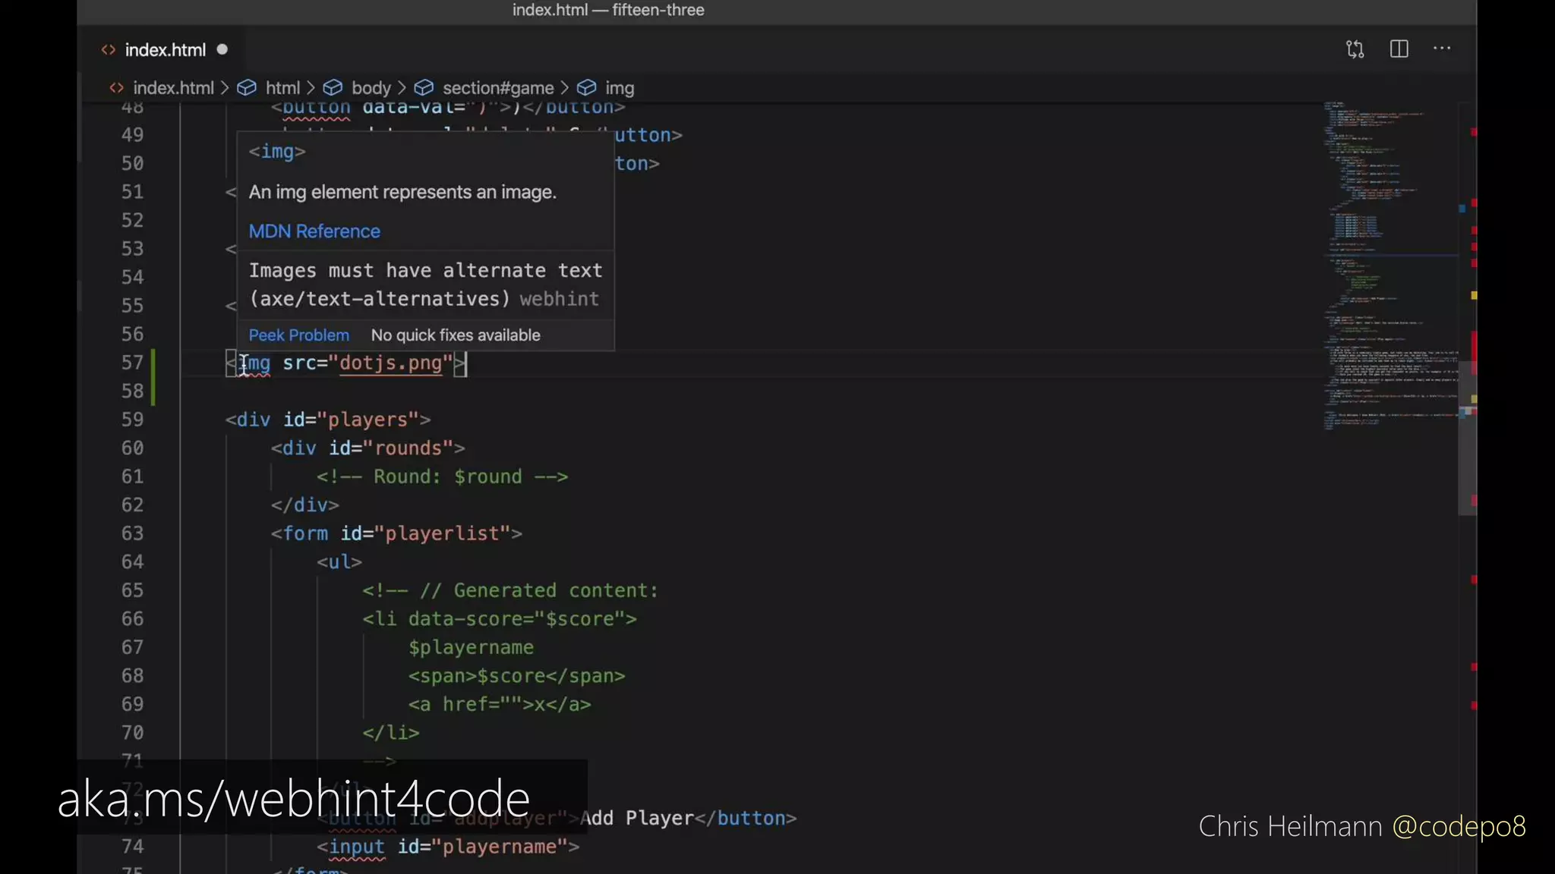Screen dimensions: 1555x874
Task: Click the html element cube icon in breadcrumb
Action: [247, 88]
